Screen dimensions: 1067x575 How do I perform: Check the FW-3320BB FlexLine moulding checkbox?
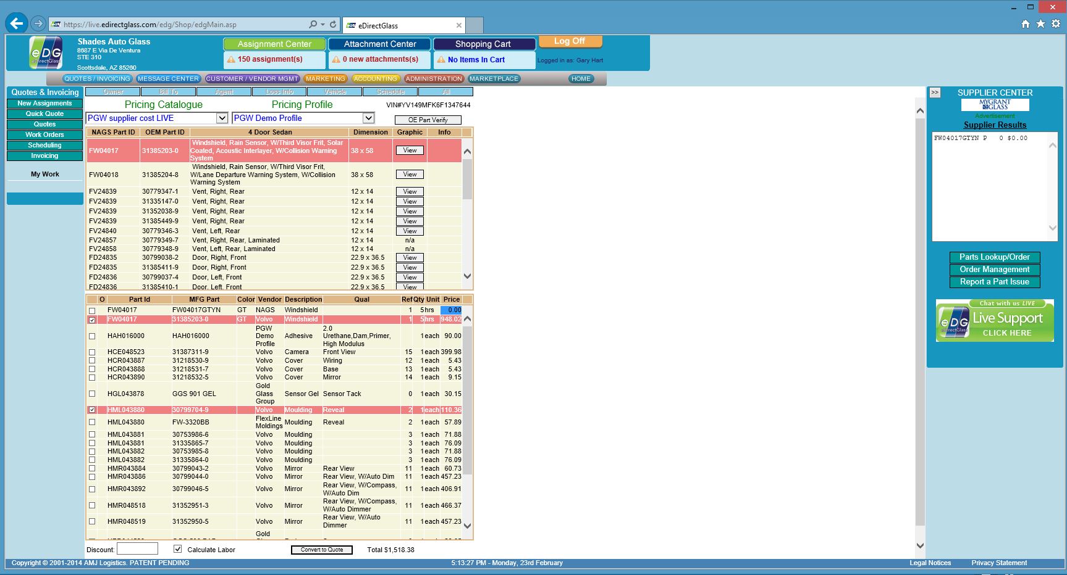[92, 423]
